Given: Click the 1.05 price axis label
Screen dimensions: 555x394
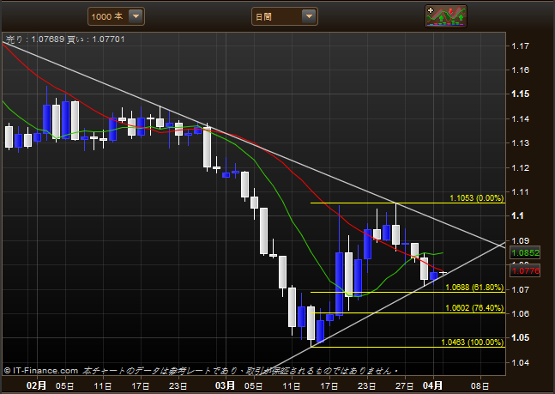Looking at the screenshot, I should pos(521,337).
